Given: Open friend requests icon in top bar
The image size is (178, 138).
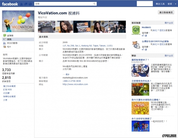Looking at the screenshot, I should coord(21,4).
